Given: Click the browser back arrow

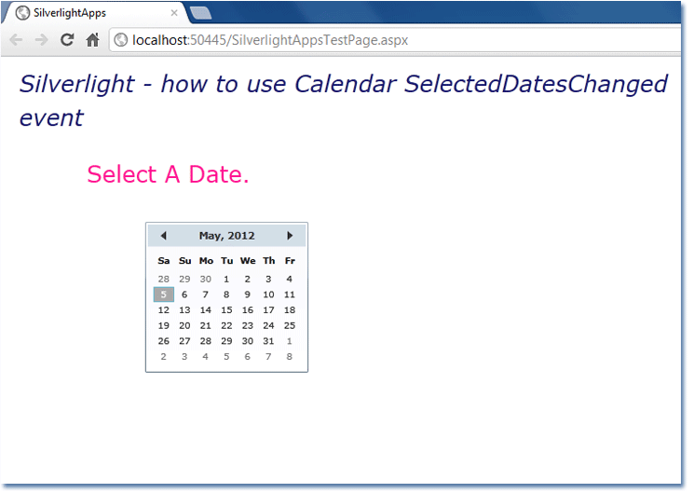Looking at the screenshot, I should point(17,40).
